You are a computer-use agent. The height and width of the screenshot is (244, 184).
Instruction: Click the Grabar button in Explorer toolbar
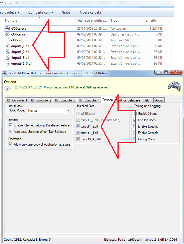tap(67, 12)
